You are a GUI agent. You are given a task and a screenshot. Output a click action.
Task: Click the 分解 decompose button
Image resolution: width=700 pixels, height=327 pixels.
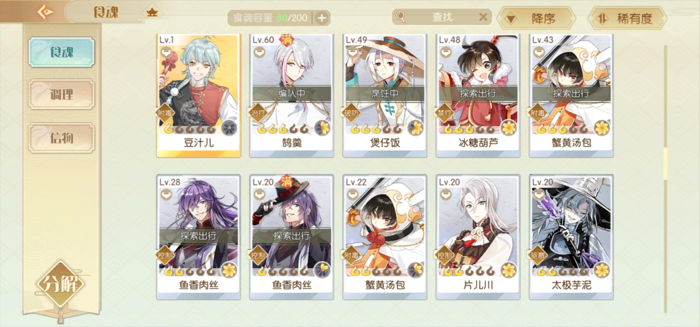pos(61,284)
